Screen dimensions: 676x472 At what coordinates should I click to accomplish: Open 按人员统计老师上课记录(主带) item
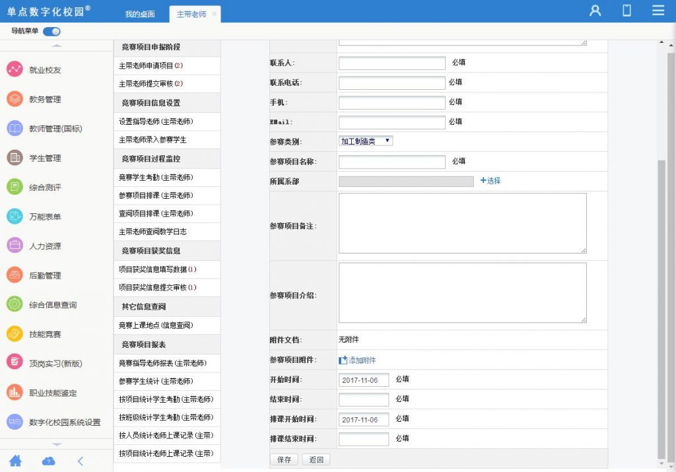tap(167, 436)
